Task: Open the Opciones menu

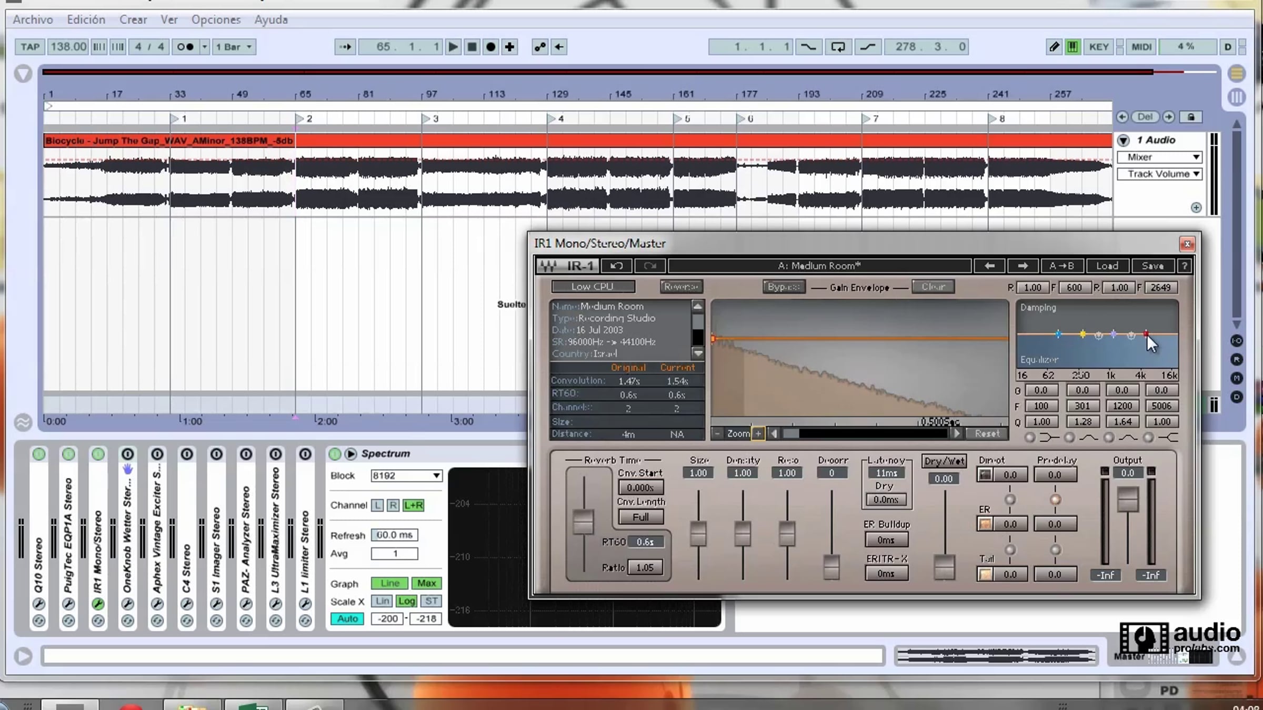Action: tap(216, 19)
